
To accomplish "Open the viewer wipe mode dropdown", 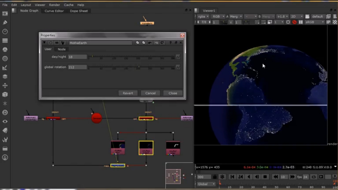I will pos(250,16).
